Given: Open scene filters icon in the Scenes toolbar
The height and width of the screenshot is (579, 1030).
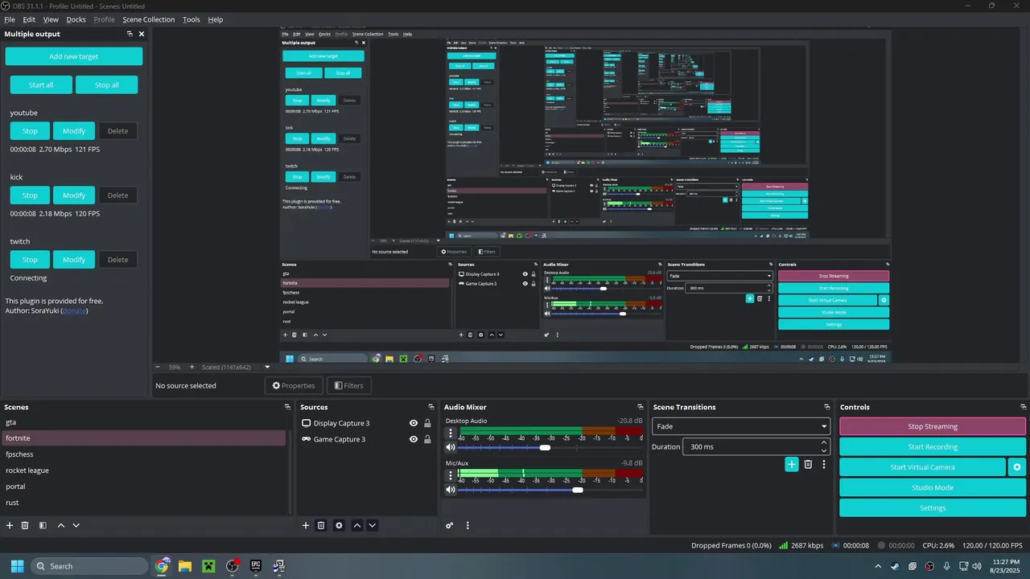Looking at the screenshot, I should click(43, 525).
